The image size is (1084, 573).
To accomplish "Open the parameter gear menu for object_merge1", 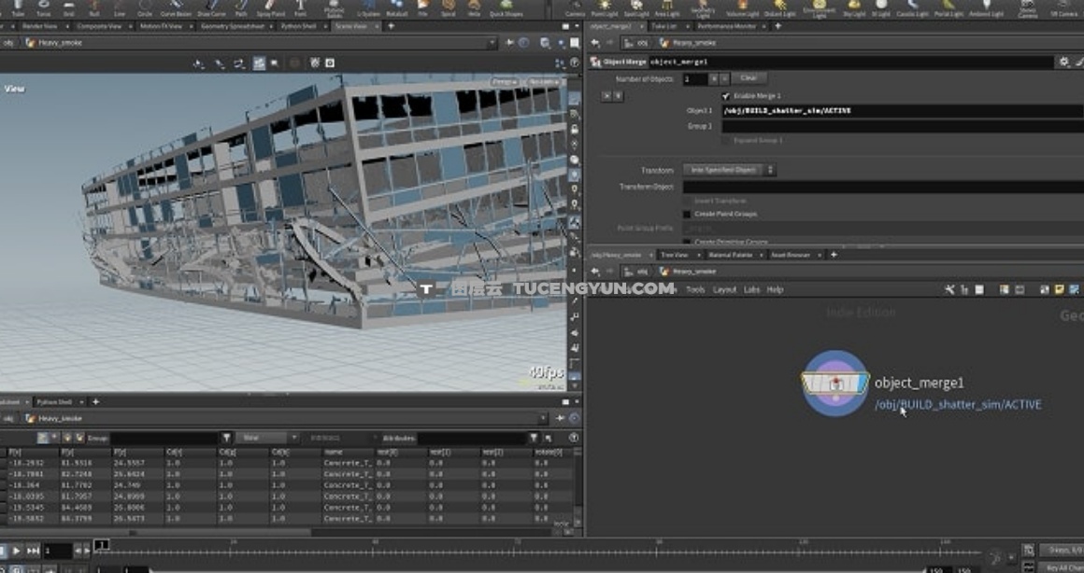I will pos(1063,62).
